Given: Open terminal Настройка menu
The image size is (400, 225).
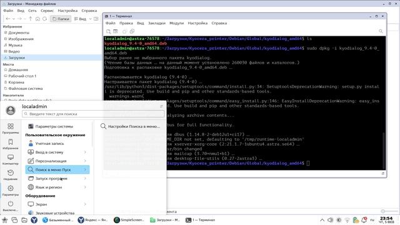Looking at the screenshot, I should click(x=197, y=23).
